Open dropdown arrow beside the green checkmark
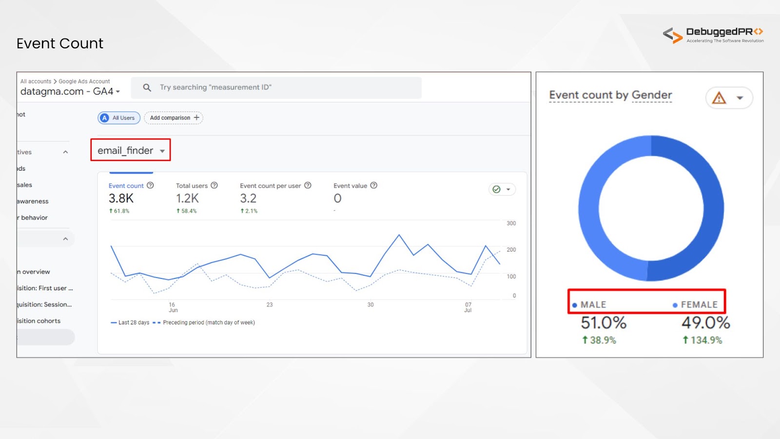Viewport: 780px width, 439px height. coord(508,189)
